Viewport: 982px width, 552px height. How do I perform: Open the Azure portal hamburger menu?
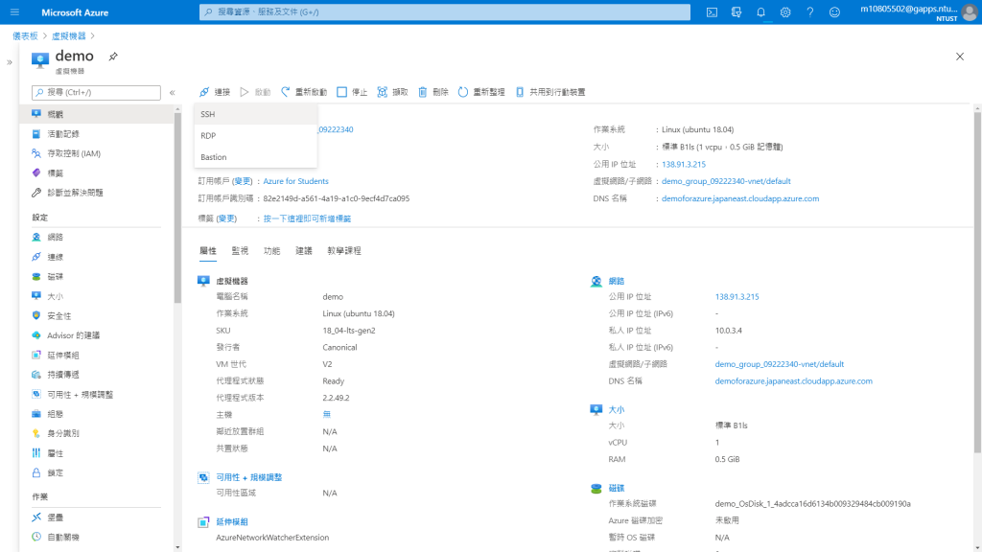pos(15,11)
